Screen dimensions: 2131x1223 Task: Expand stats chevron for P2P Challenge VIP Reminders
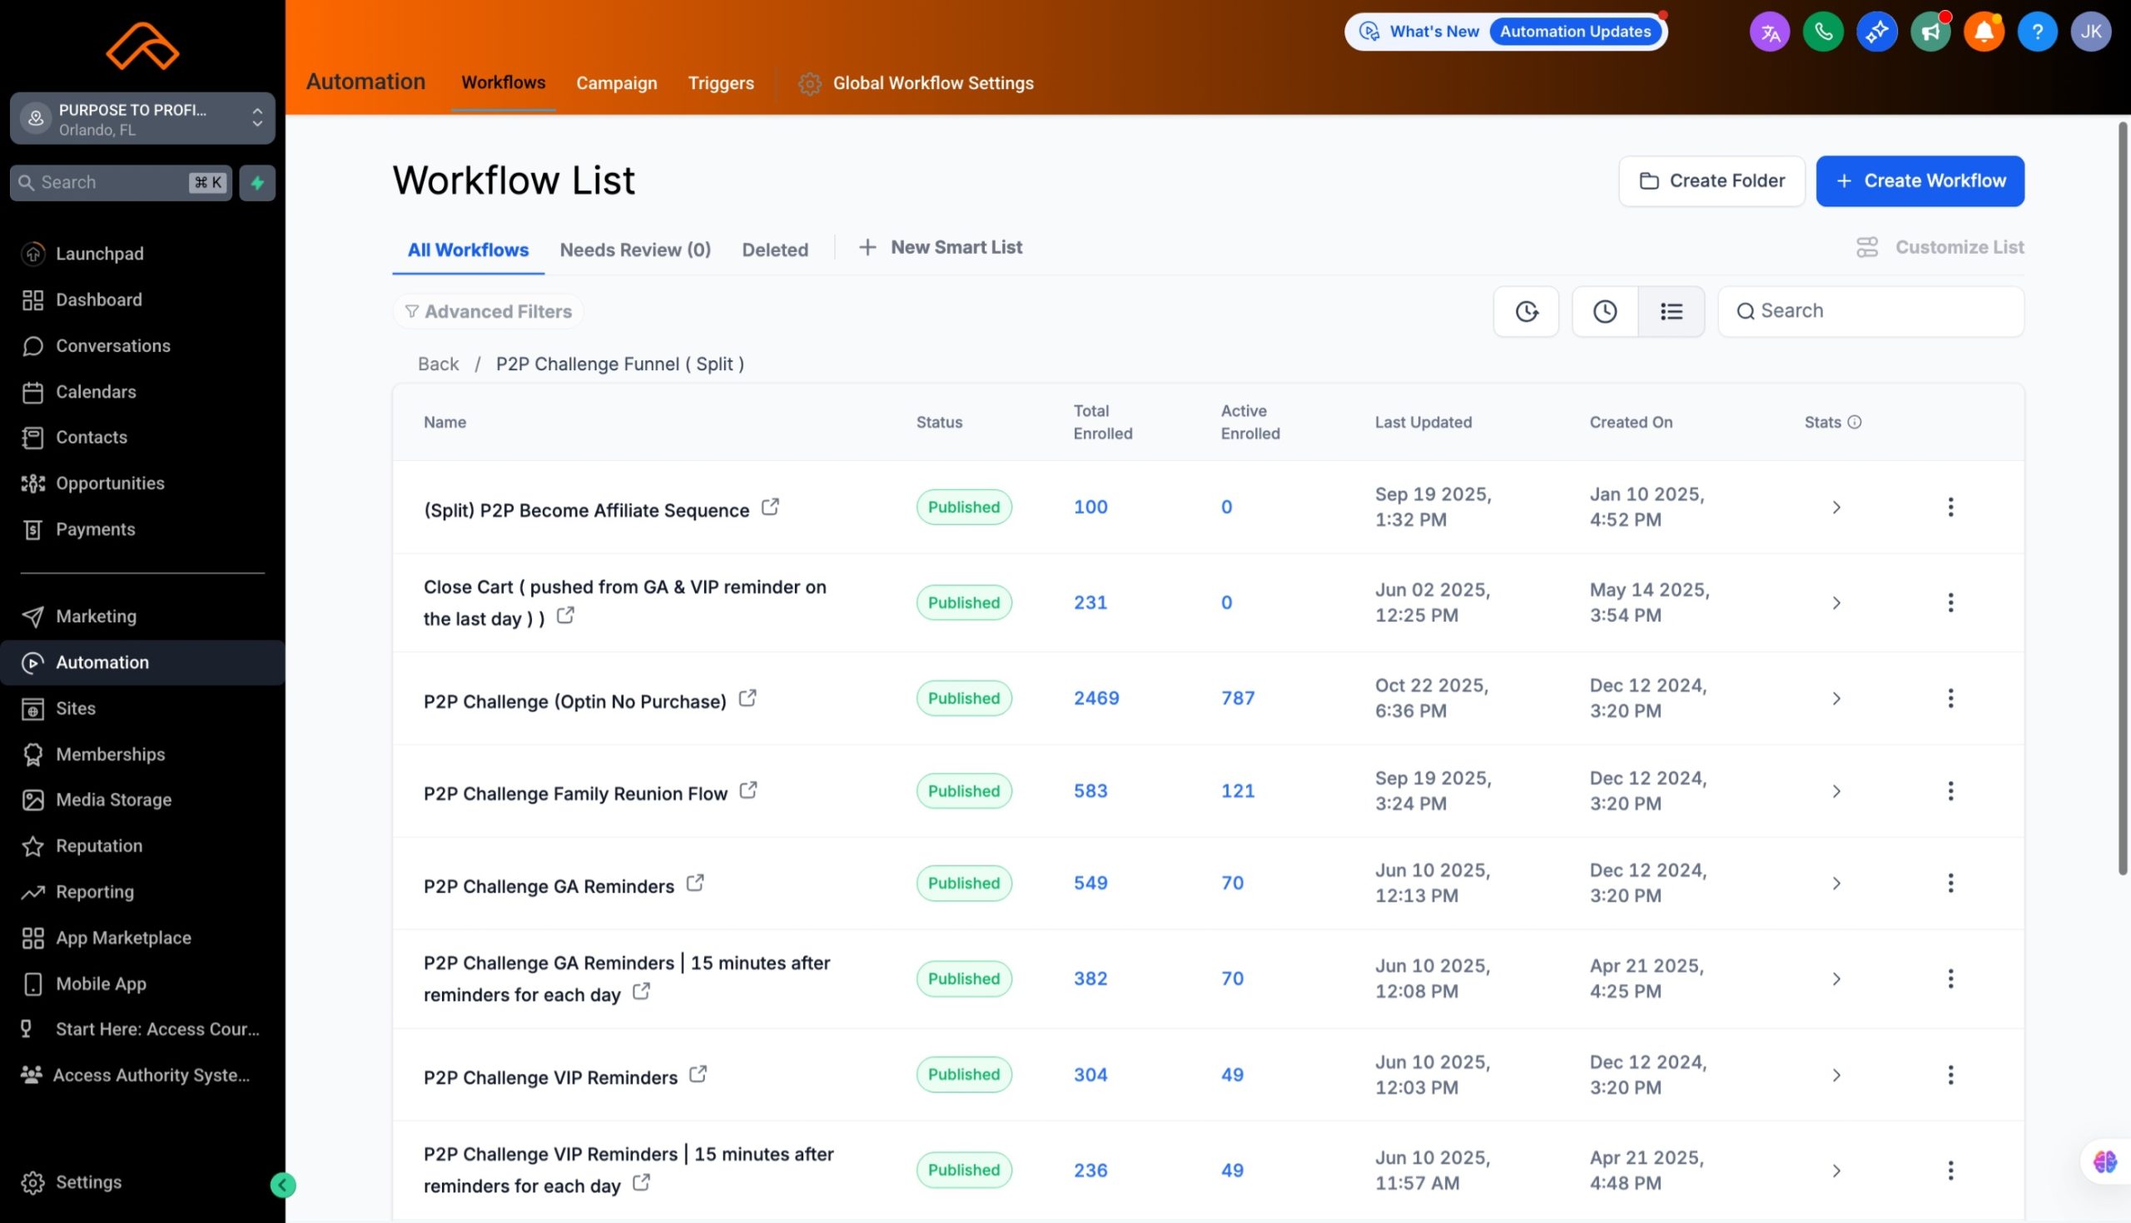tap(1836, 1075)
